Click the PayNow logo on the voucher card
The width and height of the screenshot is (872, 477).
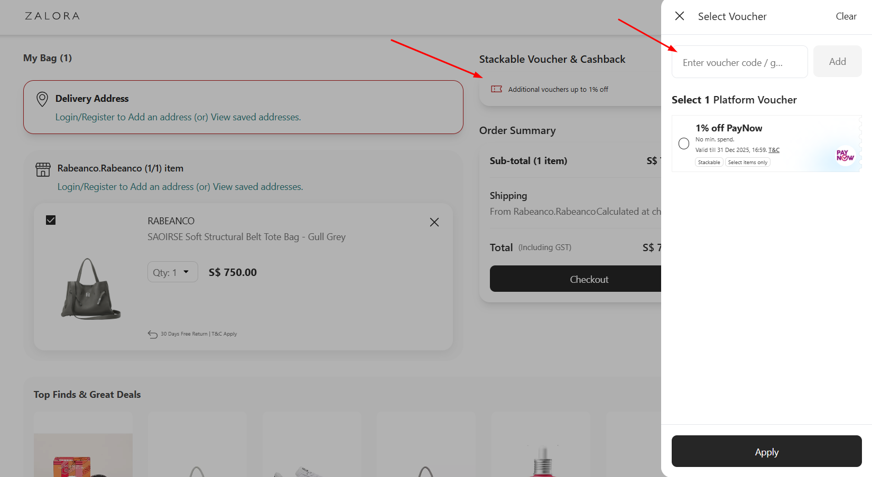(x=845, y=155)
